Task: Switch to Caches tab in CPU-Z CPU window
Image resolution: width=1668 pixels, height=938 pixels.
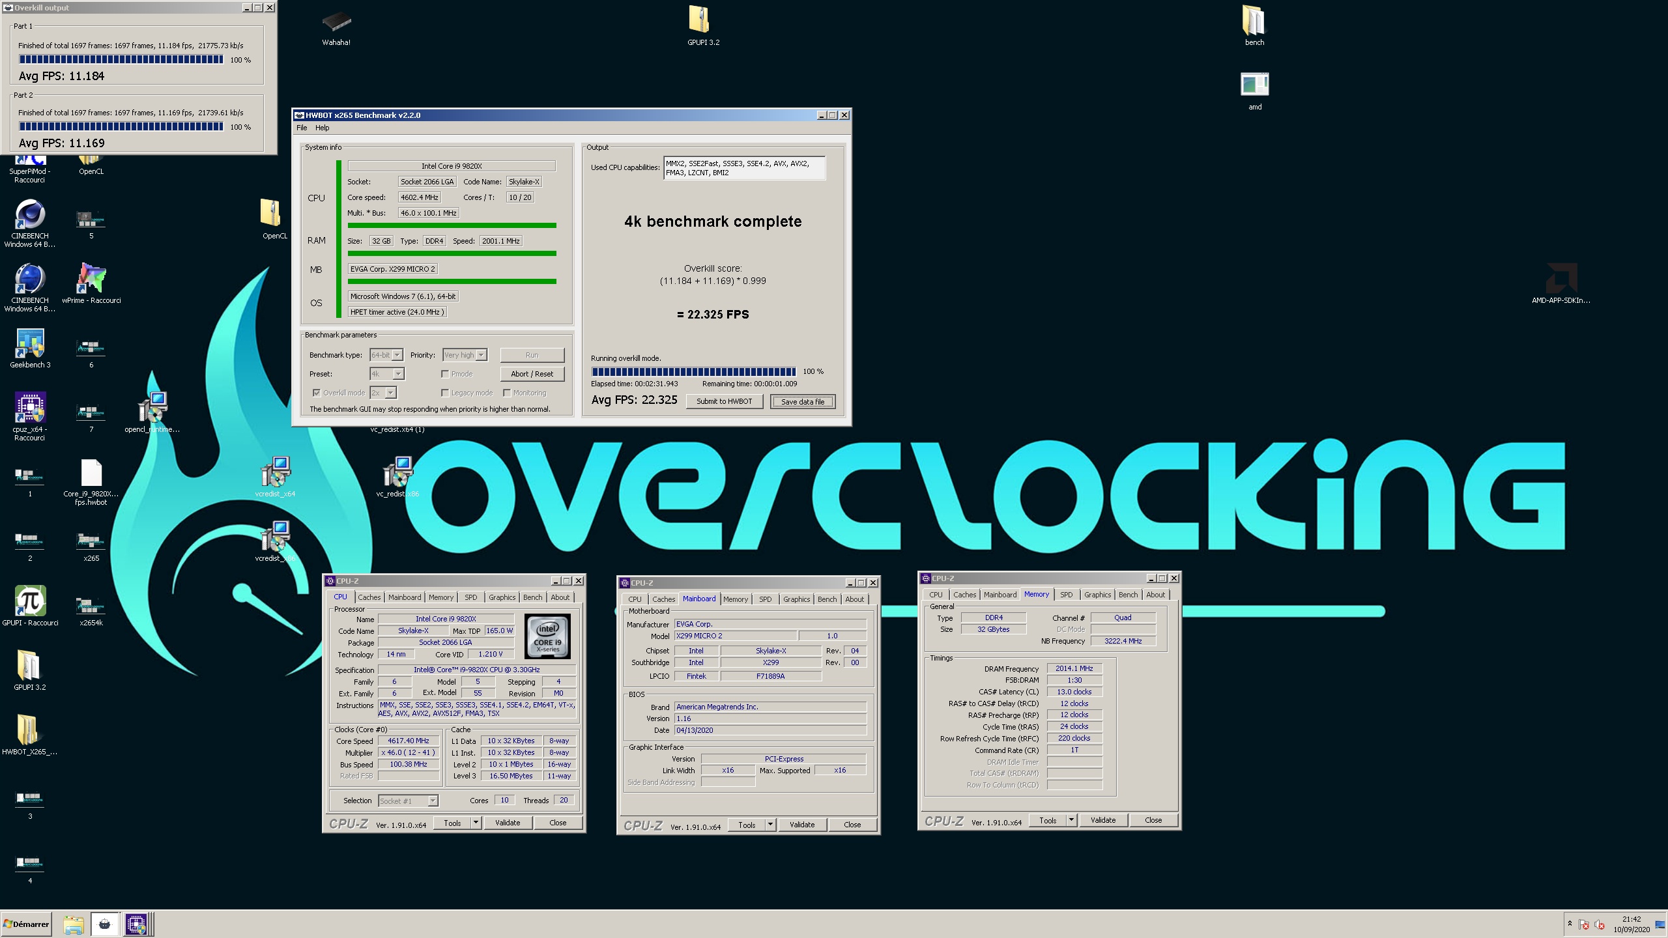Action: 369,597
